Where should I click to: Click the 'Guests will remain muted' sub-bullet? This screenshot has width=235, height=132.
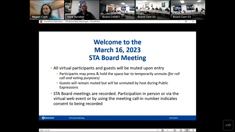[114, 85]
